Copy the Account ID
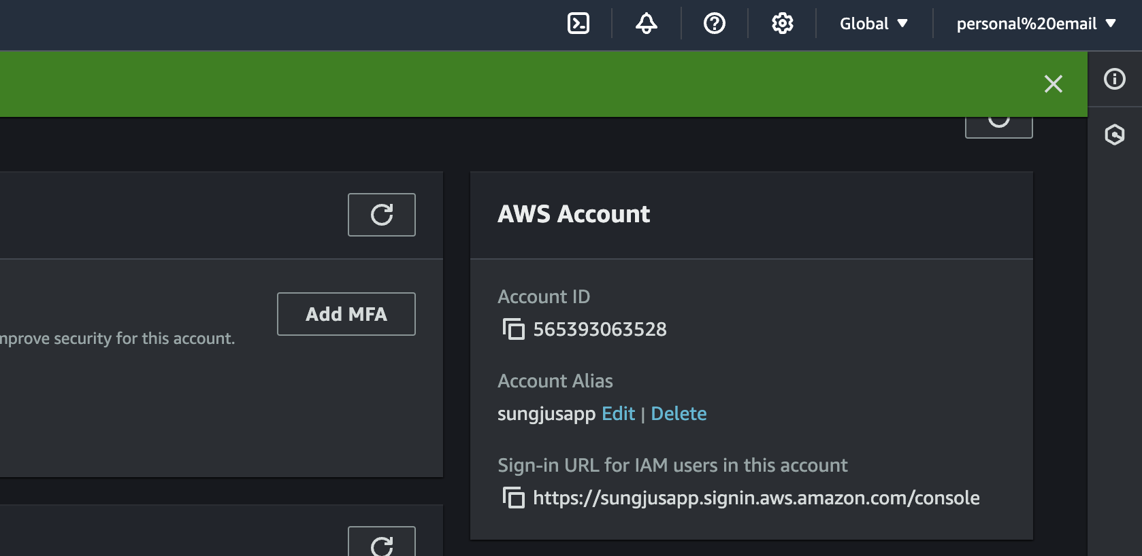The height and width of the screenshot is (556, 1142). click(514, 330)
